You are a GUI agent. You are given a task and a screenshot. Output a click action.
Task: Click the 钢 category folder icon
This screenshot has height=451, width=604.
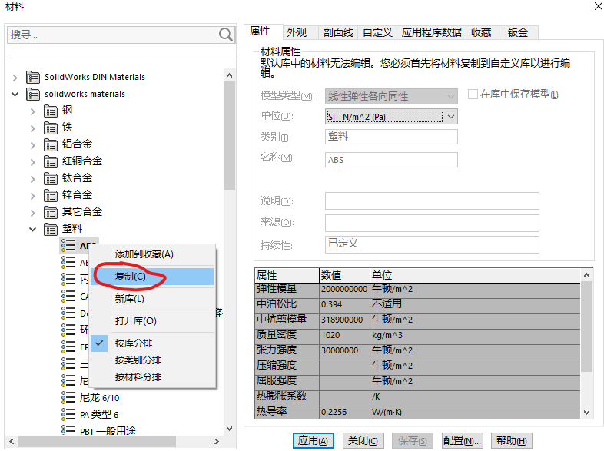tap(51, 111)
